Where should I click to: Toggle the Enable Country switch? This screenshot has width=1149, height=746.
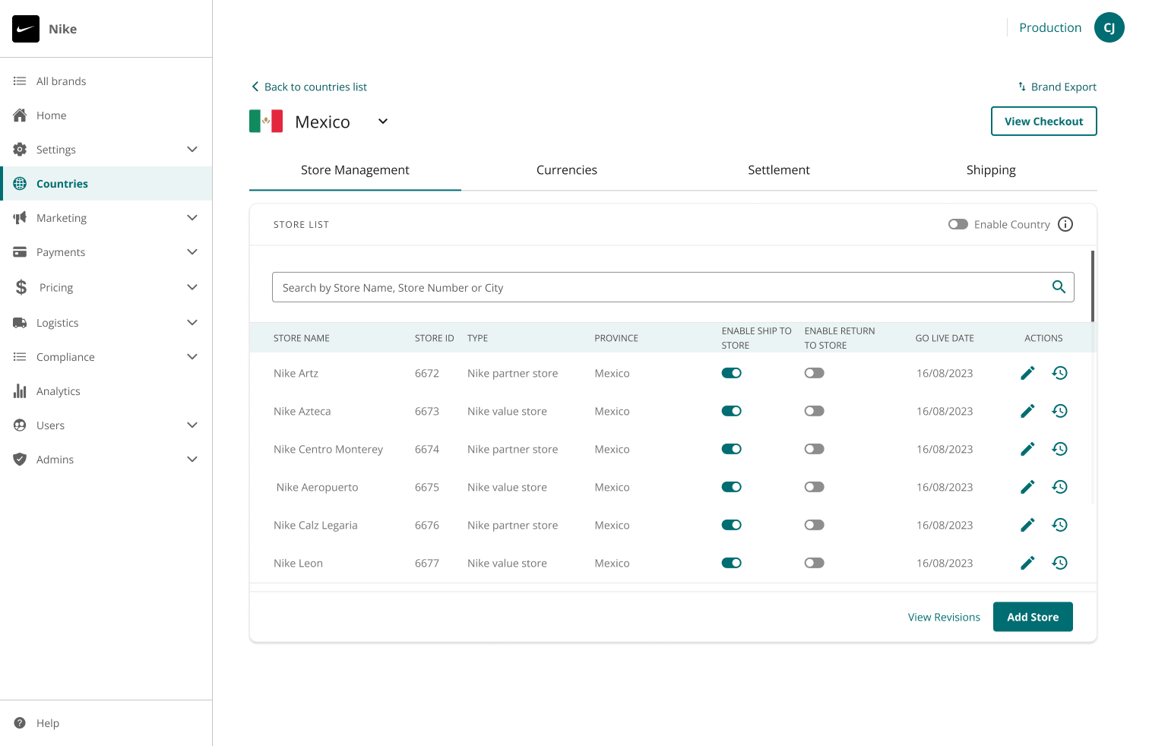(x=958, y=224)
